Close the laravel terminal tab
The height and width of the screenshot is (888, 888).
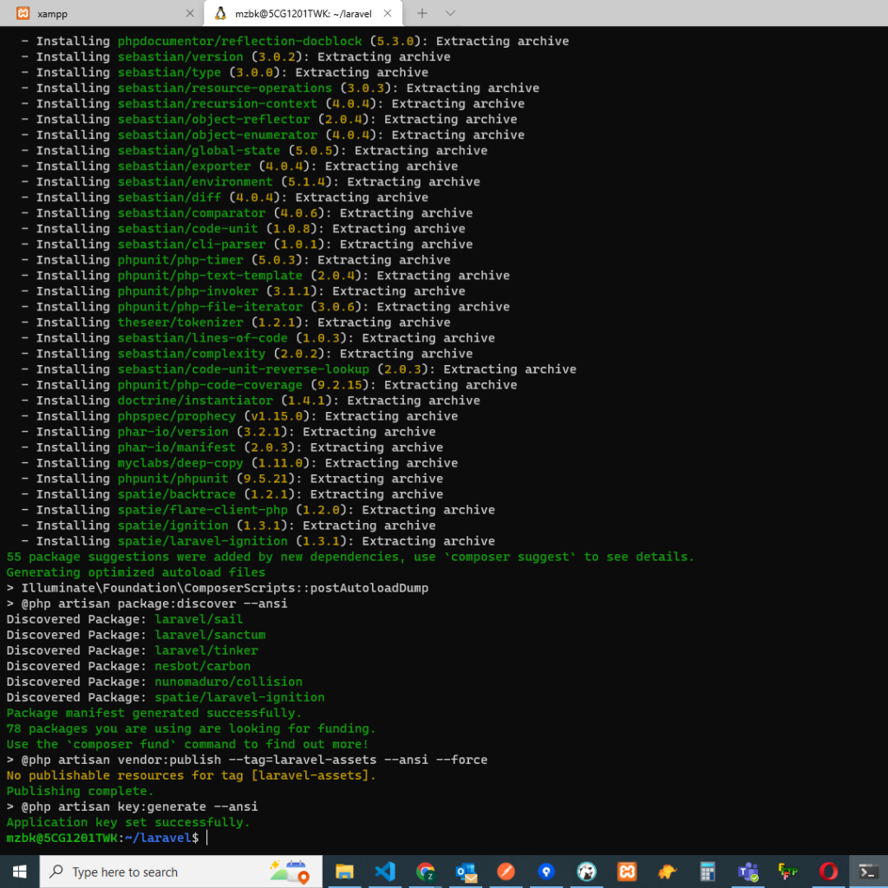click(387, 13)
